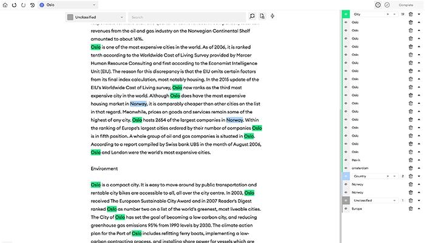
Task: Click the Complete button
Action: click(x=406, y=5)
